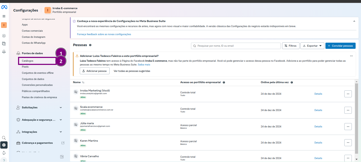This screenshot has width=361, height=162.
Task: Open three-dot menu for Júlia maria row
Action: point(348,127)
